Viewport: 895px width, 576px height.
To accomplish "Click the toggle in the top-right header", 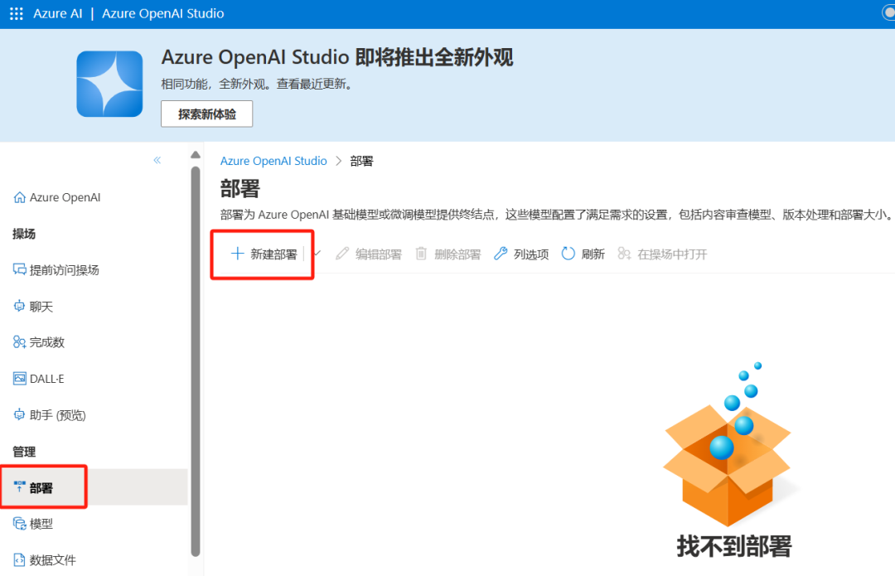I will pyautogui.click(x=888, y=13).
